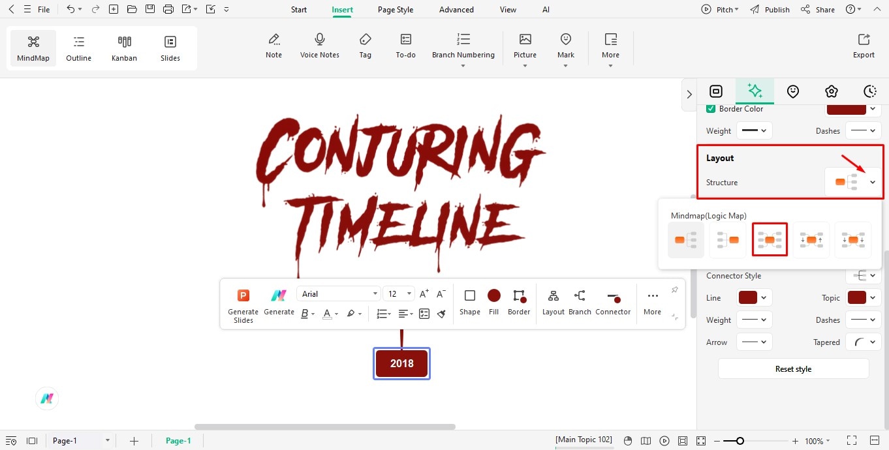Image resolution: width=889 pixels, height=450 pixels.
Task: Open the emoji sticker panel tab
Action: 793,91
